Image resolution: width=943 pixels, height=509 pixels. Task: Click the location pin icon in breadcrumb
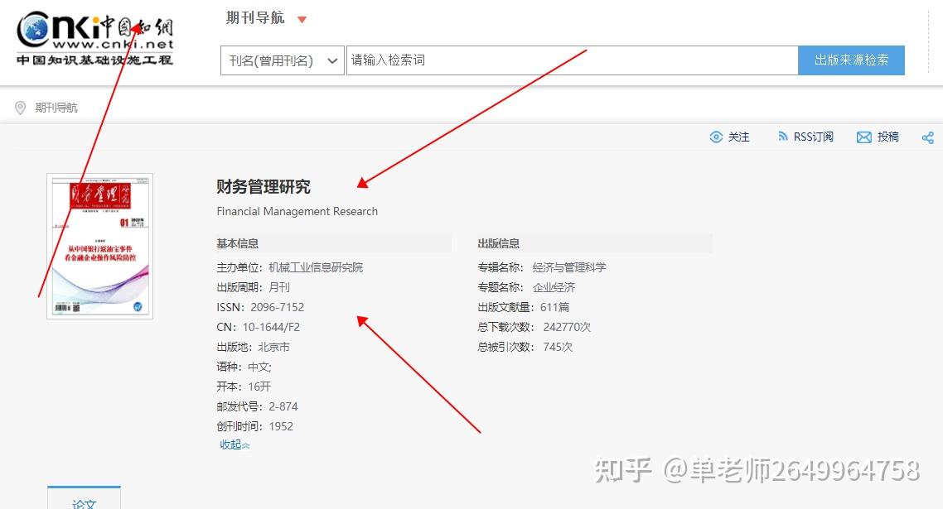tap(21, 108)
